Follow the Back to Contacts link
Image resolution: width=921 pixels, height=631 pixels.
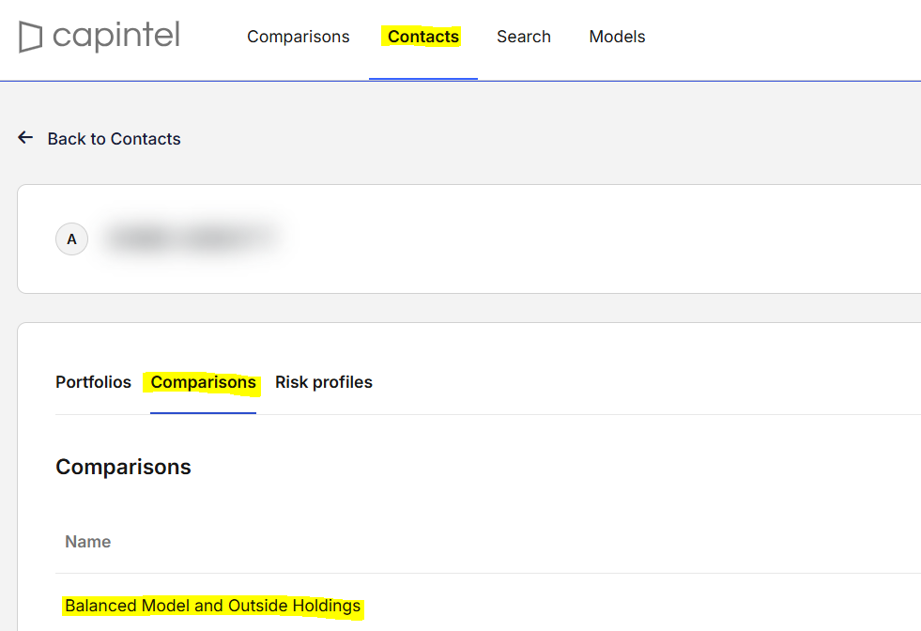(x=114, y=139)
